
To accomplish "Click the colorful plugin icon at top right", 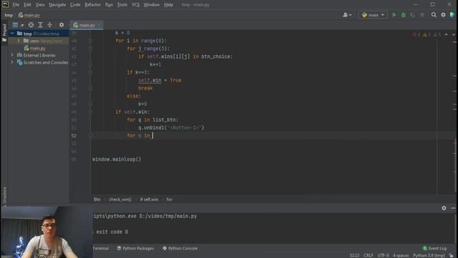I will click(452, 15).
